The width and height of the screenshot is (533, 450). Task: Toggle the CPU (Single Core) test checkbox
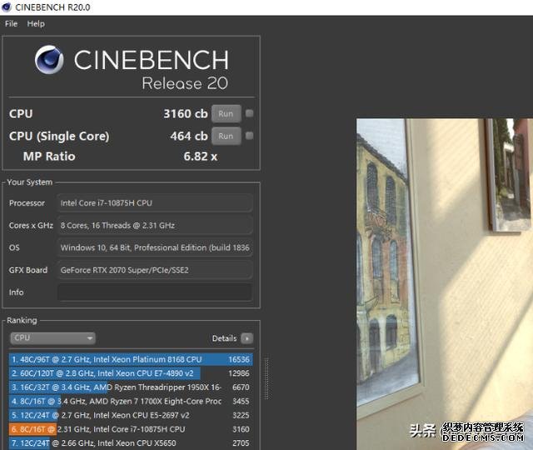click(250, 136)
